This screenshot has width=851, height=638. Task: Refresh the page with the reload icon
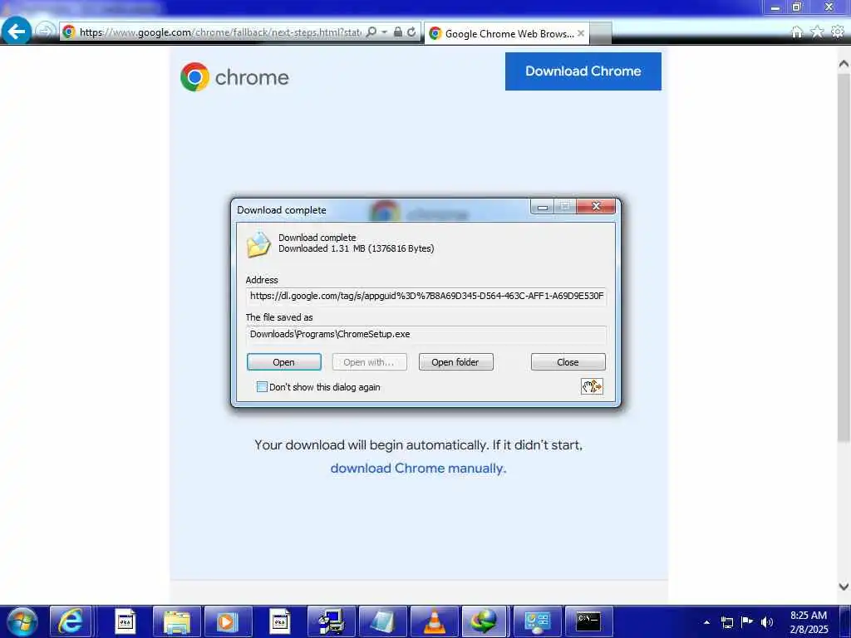click(x=412, y=32)
